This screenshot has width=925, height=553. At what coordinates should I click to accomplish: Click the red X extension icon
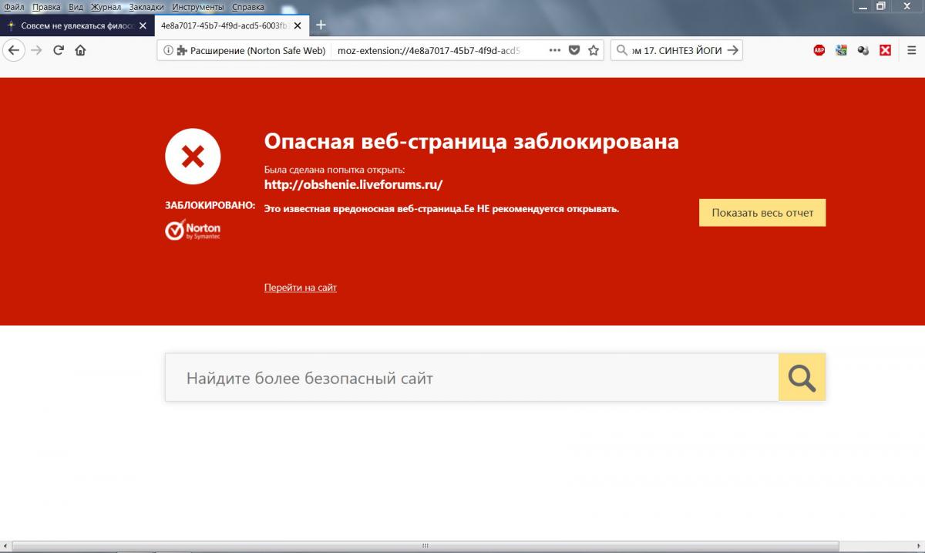886,50
